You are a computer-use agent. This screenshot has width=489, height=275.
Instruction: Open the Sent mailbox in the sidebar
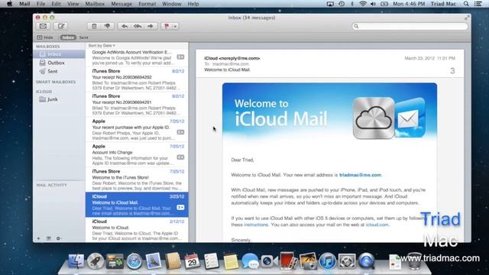[59, 71]
